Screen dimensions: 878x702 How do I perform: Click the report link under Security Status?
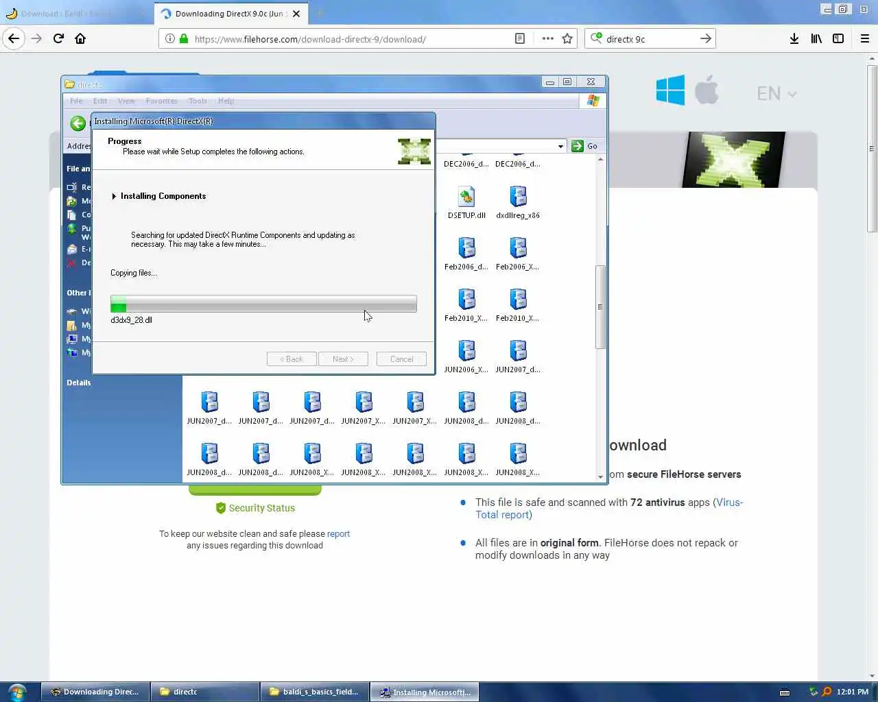(338, 533)
